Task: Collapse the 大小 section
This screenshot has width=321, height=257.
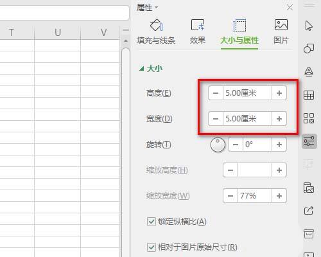Action: (141, 69)
